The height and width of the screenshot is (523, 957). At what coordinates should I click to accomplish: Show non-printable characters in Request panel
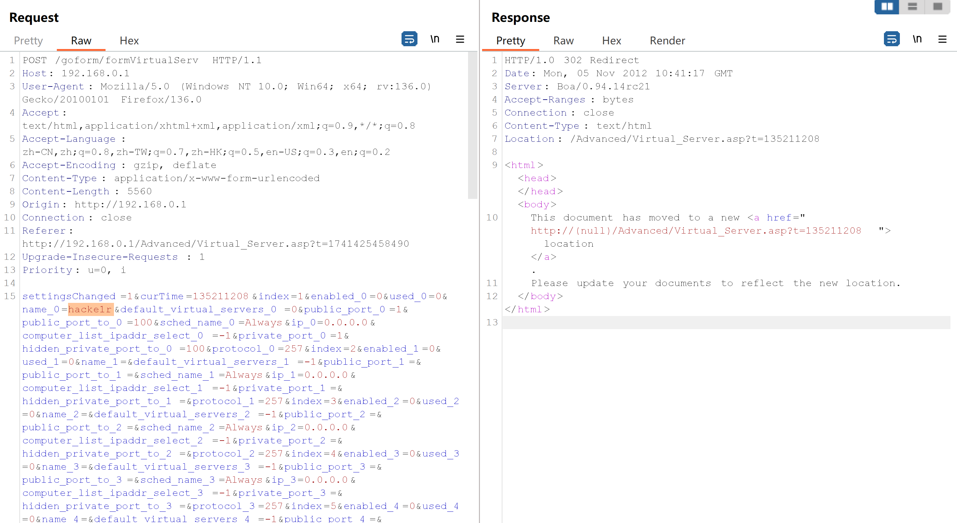435,39
